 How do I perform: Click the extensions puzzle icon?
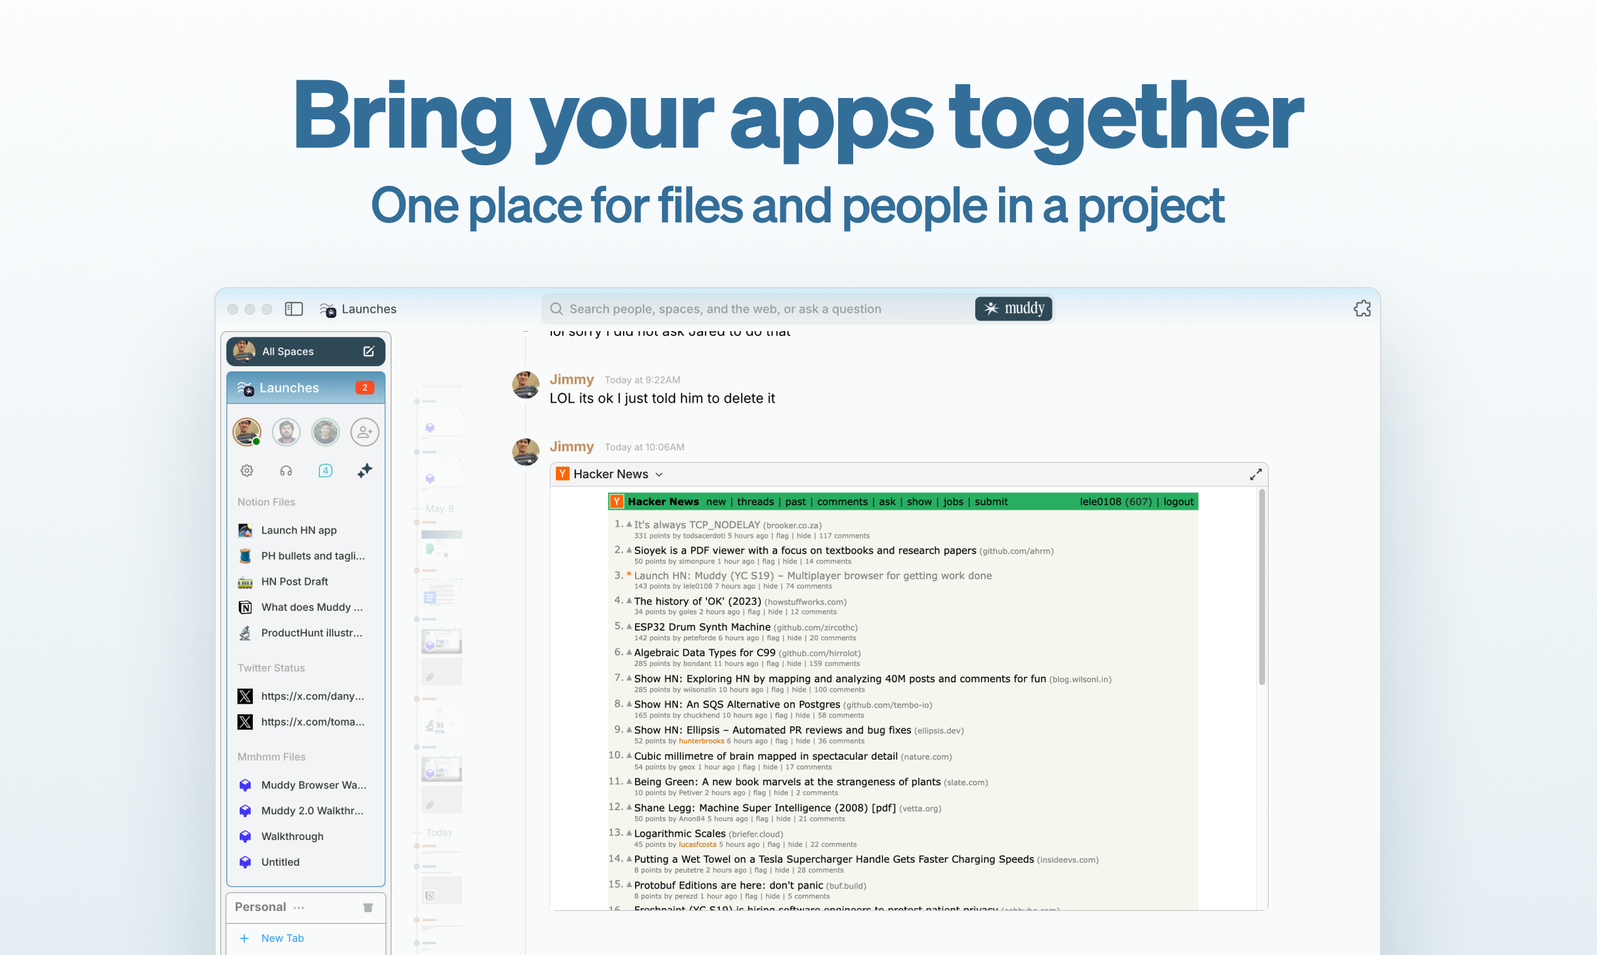point(1362,309)
